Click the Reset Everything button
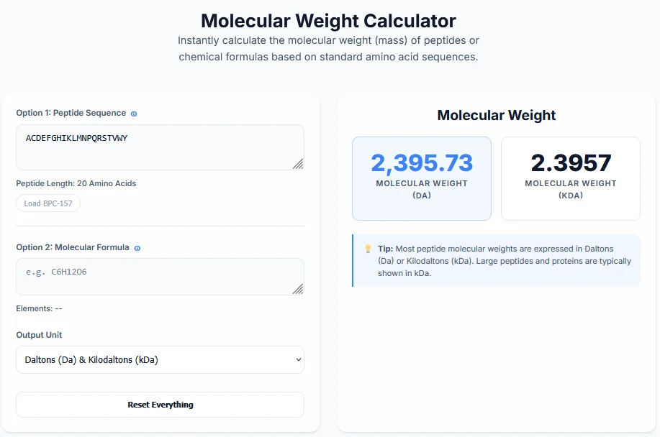This screenshot has width=660, height=437. pyautogui.click(x=160, y=405)
